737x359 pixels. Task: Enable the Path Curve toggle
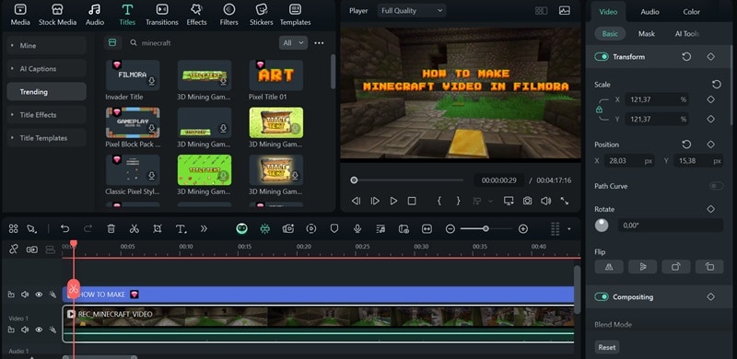tap(717, 186)
